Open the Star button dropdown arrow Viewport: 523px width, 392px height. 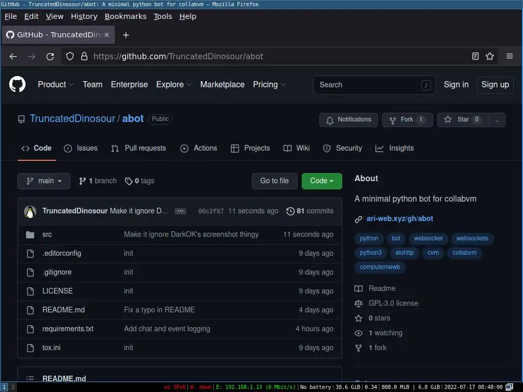tap(496, 120)
